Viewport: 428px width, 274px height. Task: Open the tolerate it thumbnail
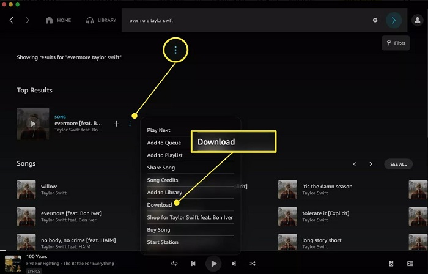(287, 217)
